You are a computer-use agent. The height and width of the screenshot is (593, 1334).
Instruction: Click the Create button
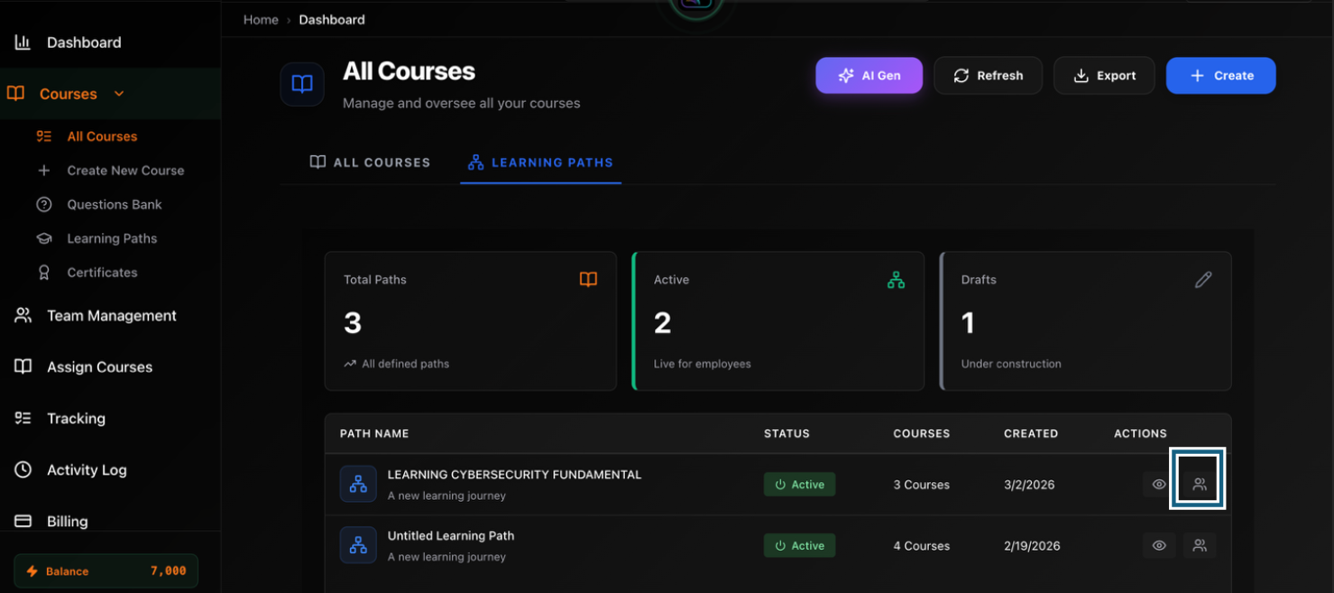point(1220,75)
